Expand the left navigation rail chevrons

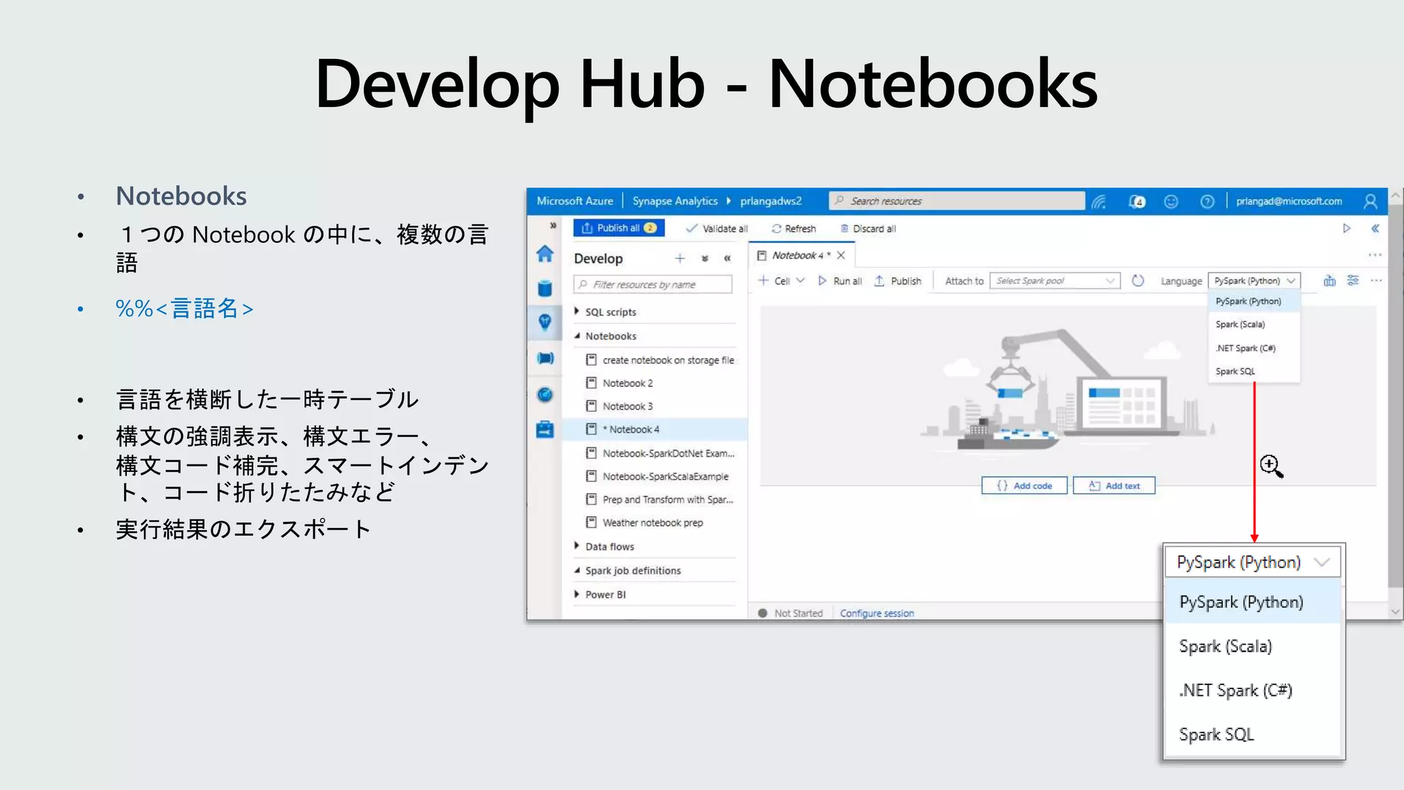pos(553,225)
